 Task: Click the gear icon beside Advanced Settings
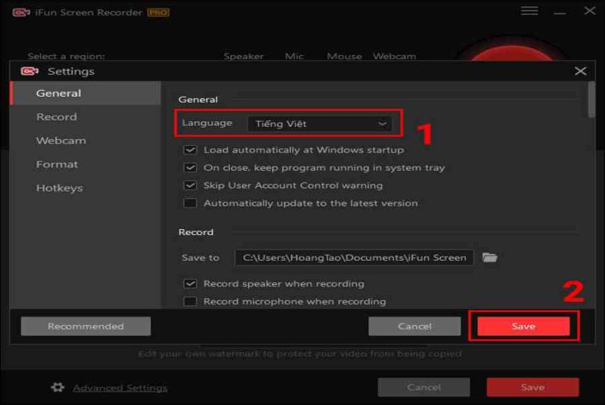pos(58,388)
